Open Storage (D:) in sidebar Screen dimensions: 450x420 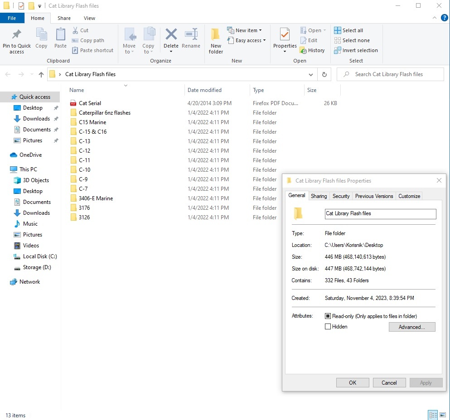pos(37,267)
